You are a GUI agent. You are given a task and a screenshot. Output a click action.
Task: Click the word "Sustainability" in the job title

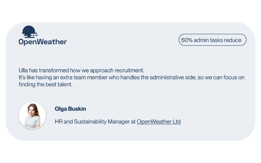click(x=90, y=122)
